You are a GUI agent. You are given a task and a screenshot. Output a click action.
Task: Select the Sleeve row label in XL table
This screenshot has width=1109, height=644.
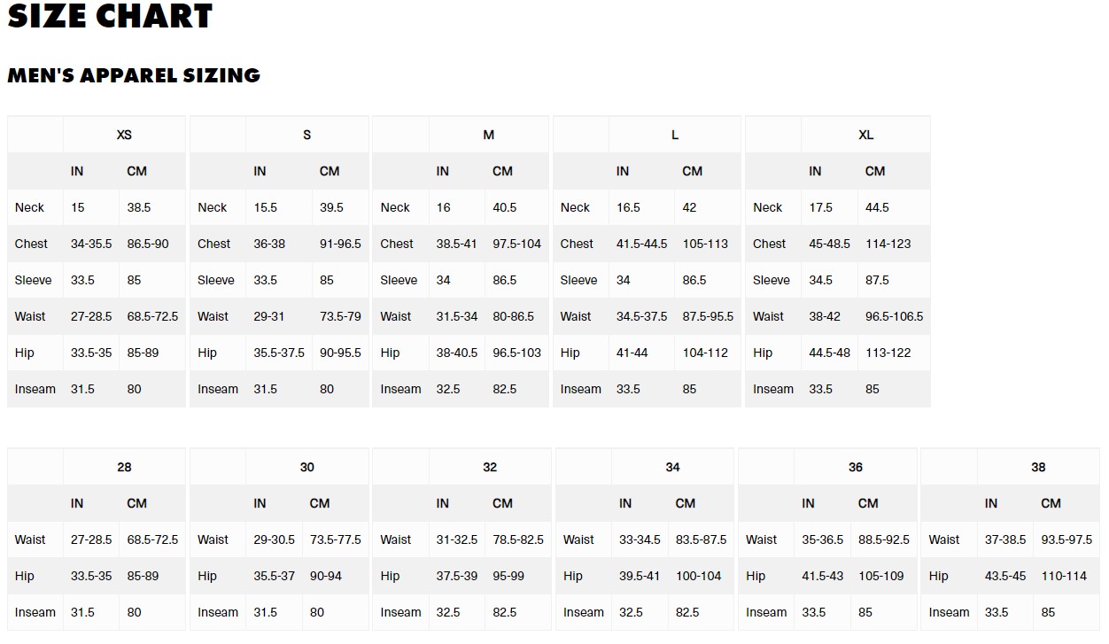(x=772, y=280)
